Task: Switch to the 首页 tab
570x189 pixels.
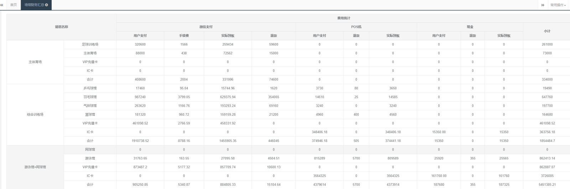Action: (14, 5)
